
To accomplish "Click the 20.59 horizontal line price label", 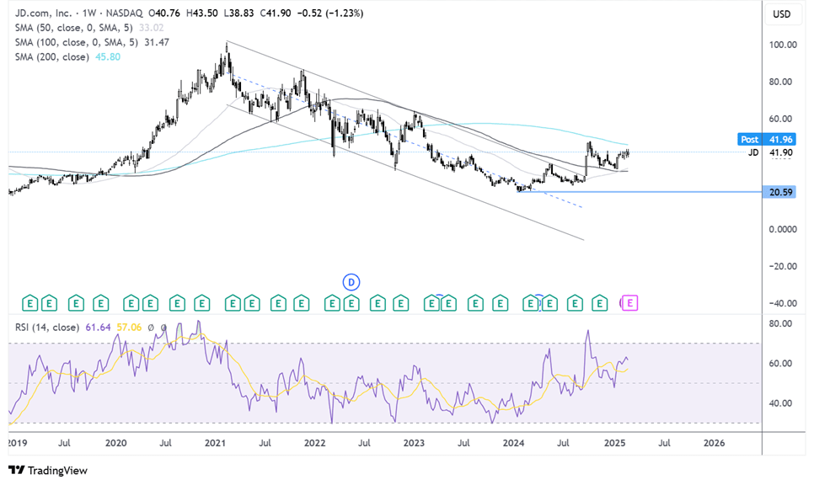I will [780, 192].
